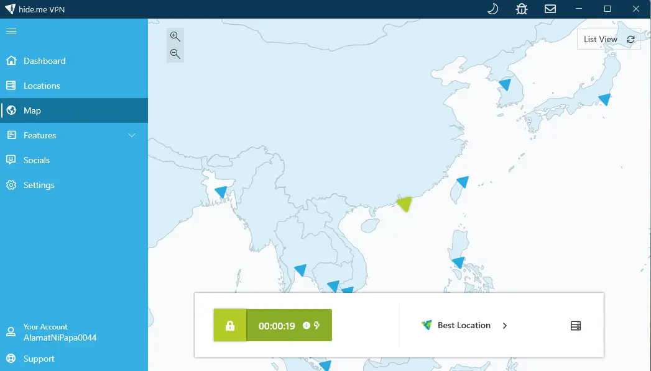Open messages envelope icon
The image size is (651, 371).
pyautogui.click(x=550, y=9)
